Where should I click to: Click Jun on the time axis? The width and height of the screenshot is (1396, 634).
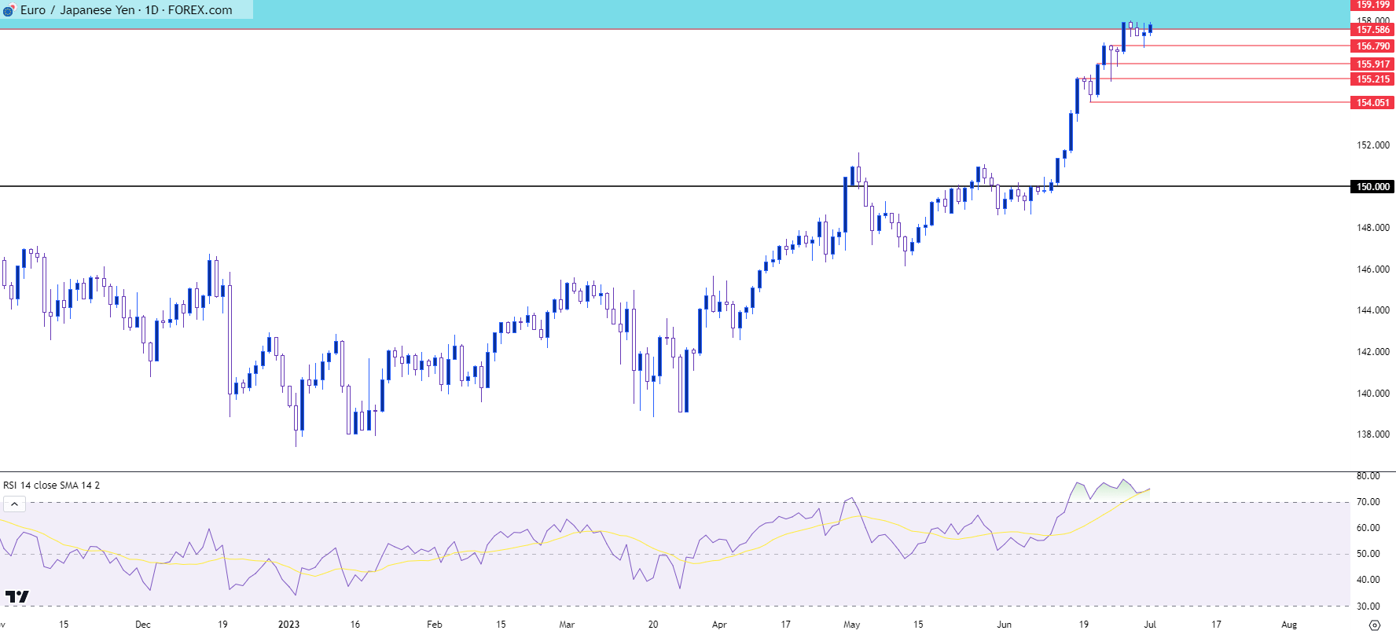pos(1004,625)
